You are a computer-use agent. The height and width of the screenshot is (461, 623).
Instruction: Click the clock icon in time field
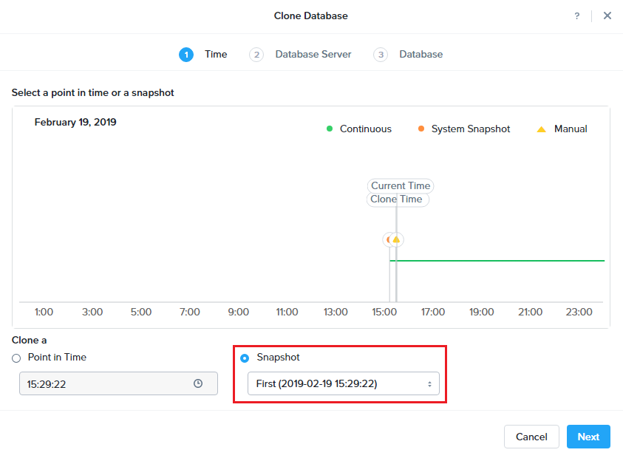198,383
